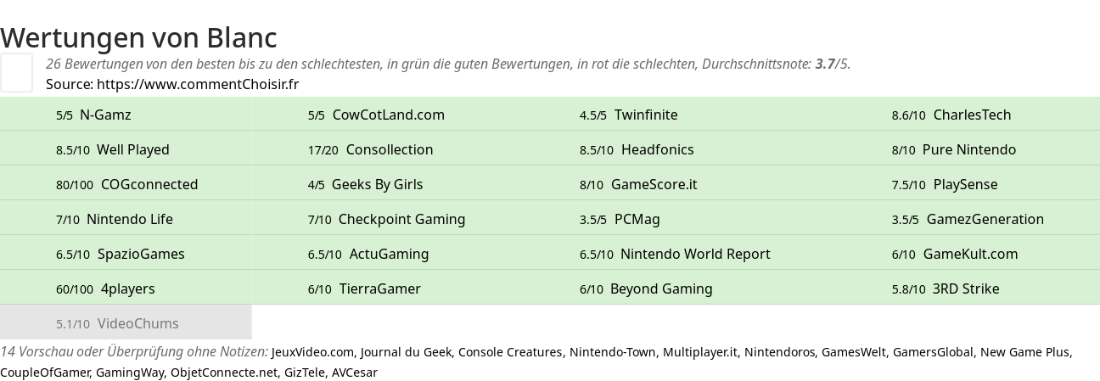The height and width of the screenshot is (381, 1100).
Task: Click the COGconnected 80/100 rating
Action: click(126, 184)
